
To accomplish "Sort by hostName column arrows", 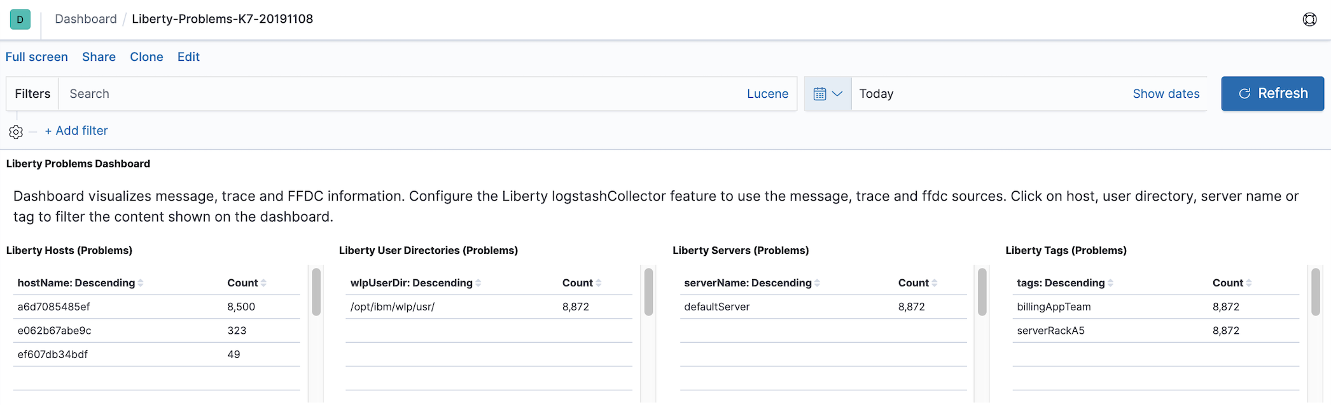I will click(141, 283).
